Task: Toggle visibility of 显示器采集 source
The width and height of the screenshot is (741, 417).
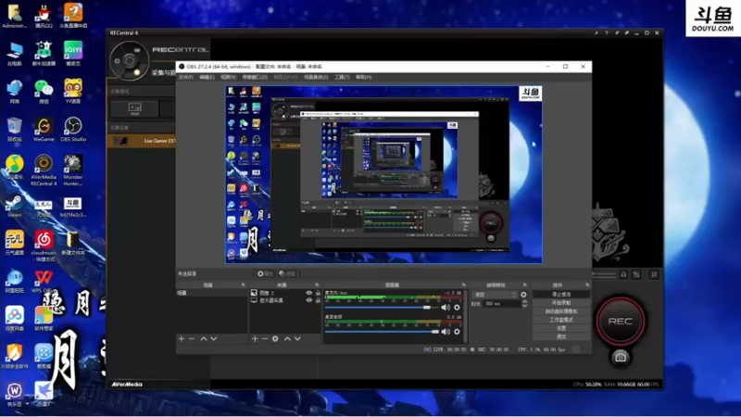Action: 309,300
